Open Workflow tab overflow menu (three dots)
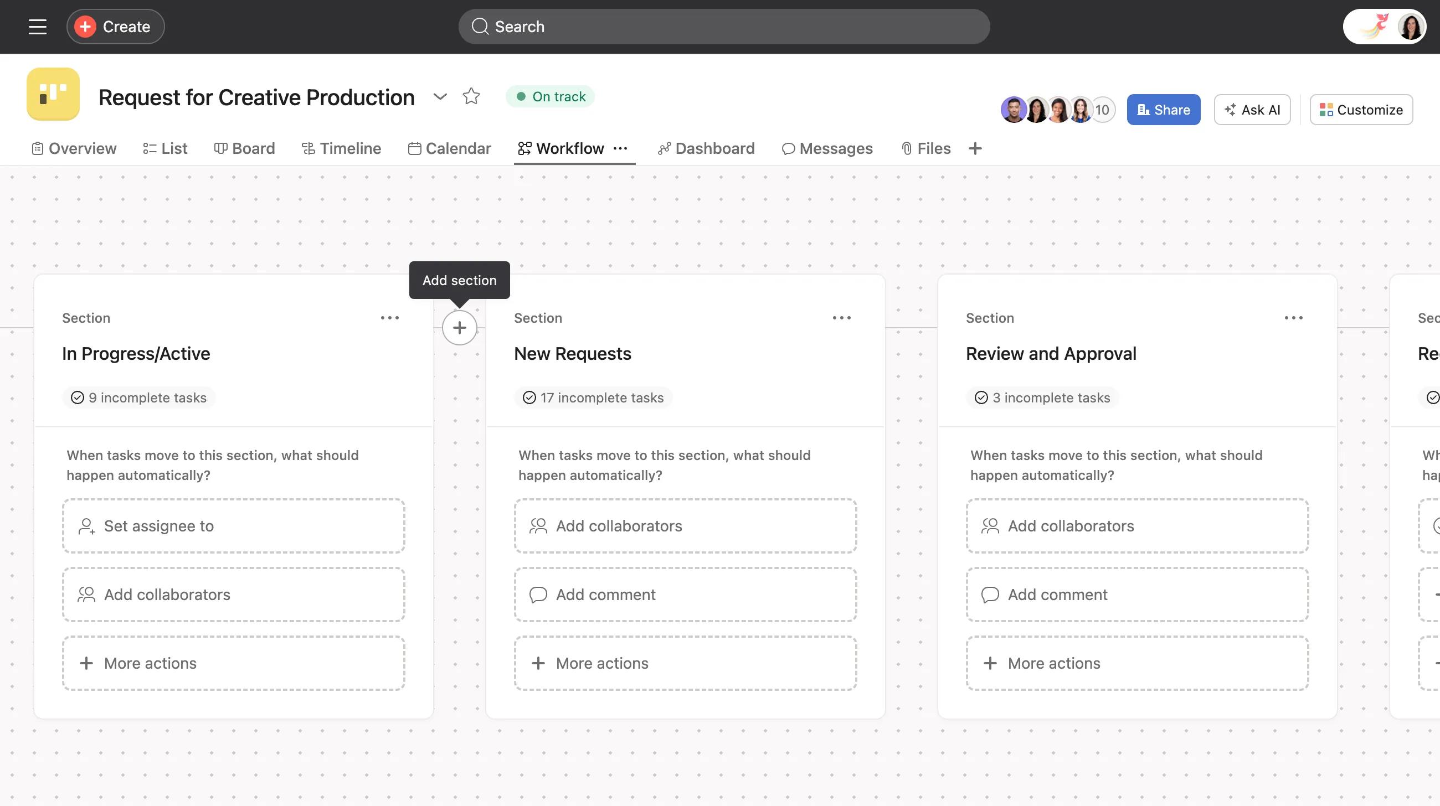 pos(620,148)
